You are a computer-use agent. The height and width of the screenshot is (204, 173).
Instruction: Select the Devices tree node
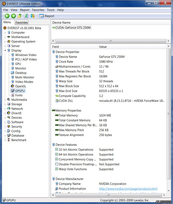click(x=16, y=118)
